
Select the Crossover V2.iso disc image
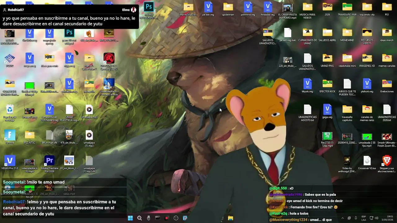[x=367, y=163]
